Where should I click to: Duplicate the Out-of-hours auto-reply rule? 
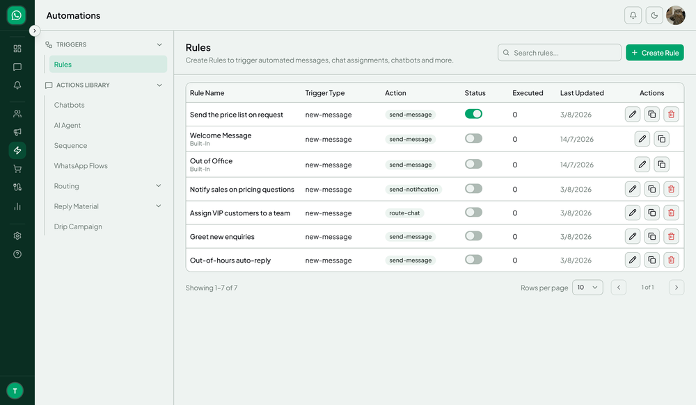pos(652,260)
